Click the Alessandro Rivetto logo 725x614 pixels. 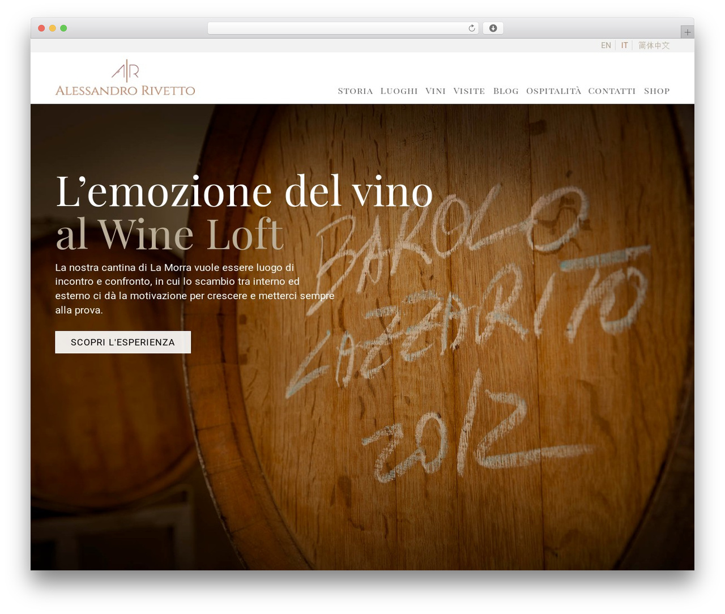(x=125, y=78)
